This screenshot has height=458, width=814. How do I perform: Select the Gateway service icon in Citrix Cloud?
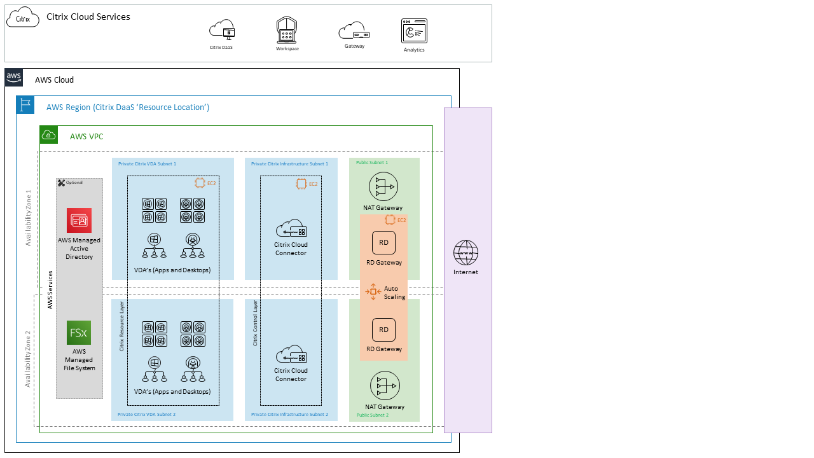tap(354, 31)
